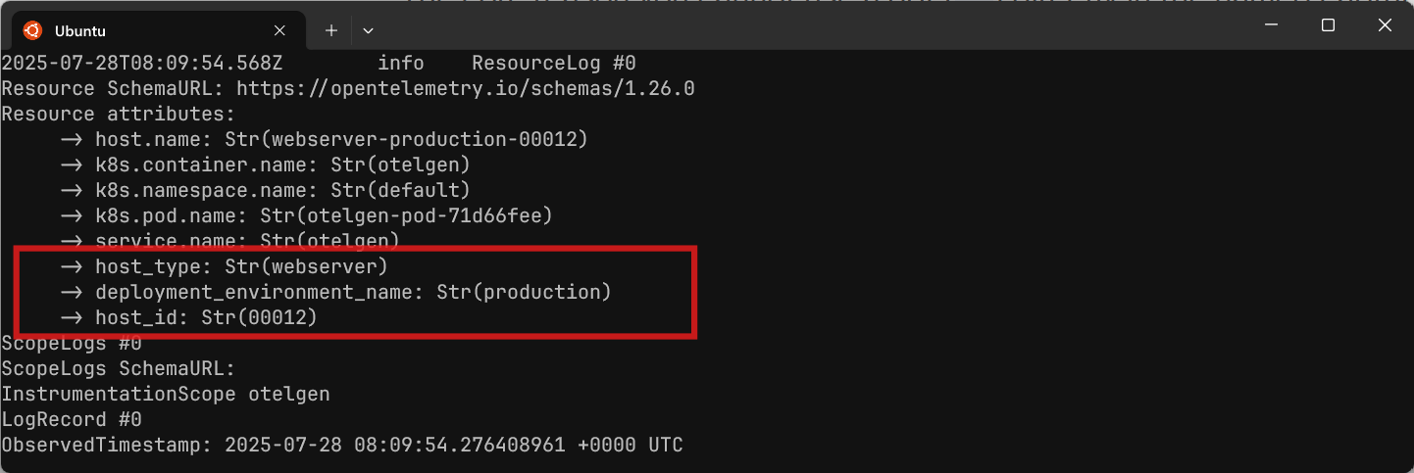
Task: Close the terminal window
Action: coord(1385,26)
